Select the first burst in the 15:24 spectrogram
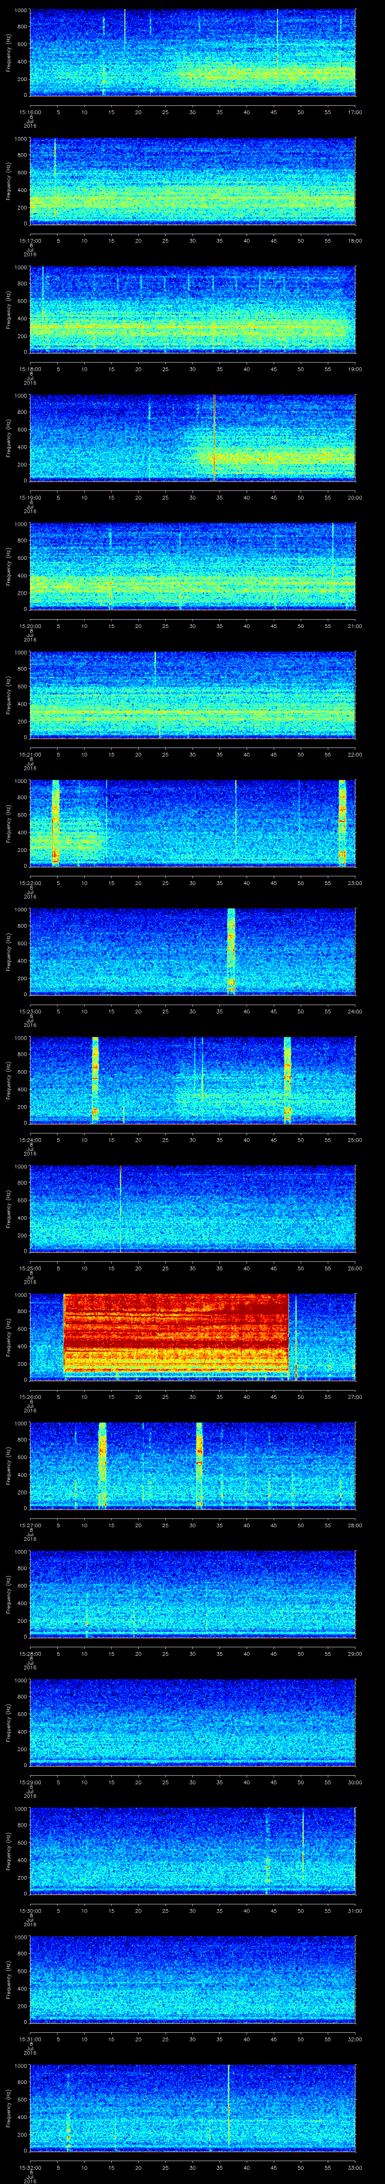Viewport: 385px width, 2184px height. 95,1079
